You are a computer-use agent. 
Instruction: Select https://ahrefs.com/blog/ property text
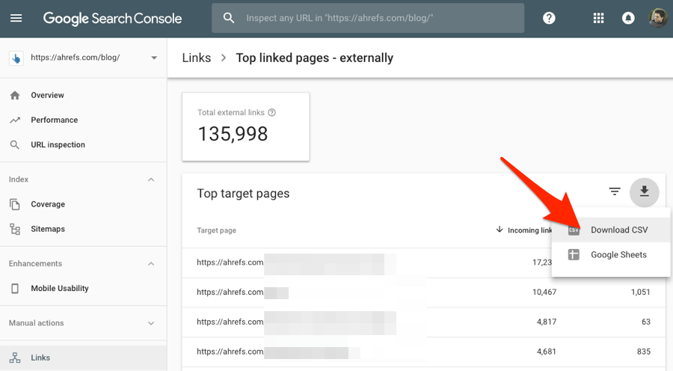[75, 58]
